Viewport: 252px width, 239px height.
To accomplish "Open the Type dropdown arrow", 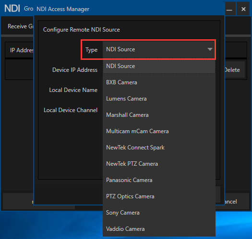I will coord(210,49).
